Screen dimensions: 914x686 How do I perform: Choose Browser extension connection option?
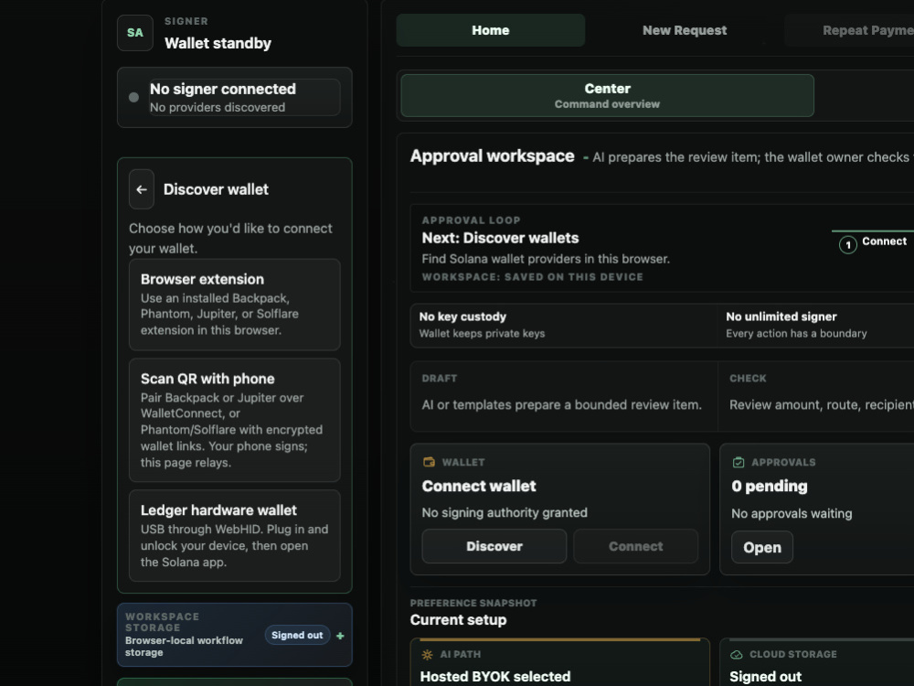click(x=234, y=305)
